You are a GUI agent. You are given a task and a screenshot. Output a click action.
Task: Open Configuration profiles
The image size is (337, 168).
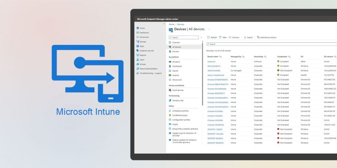tap(180, 120)
